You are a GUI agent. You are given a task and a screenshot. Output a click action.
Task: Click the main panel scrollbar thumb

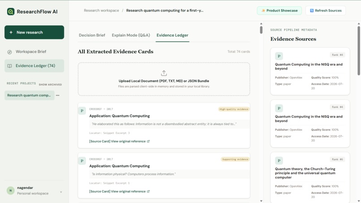coord(261,30)
